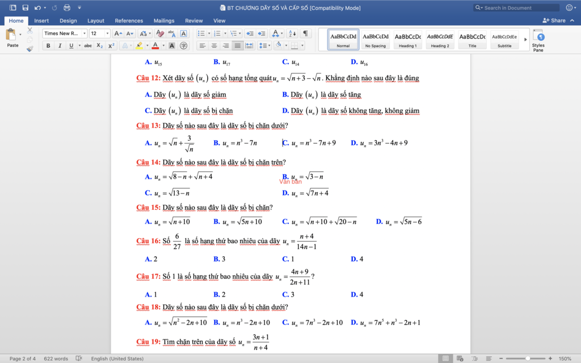Switch to the Design tab
581x363 pixels.
[68, 21]
